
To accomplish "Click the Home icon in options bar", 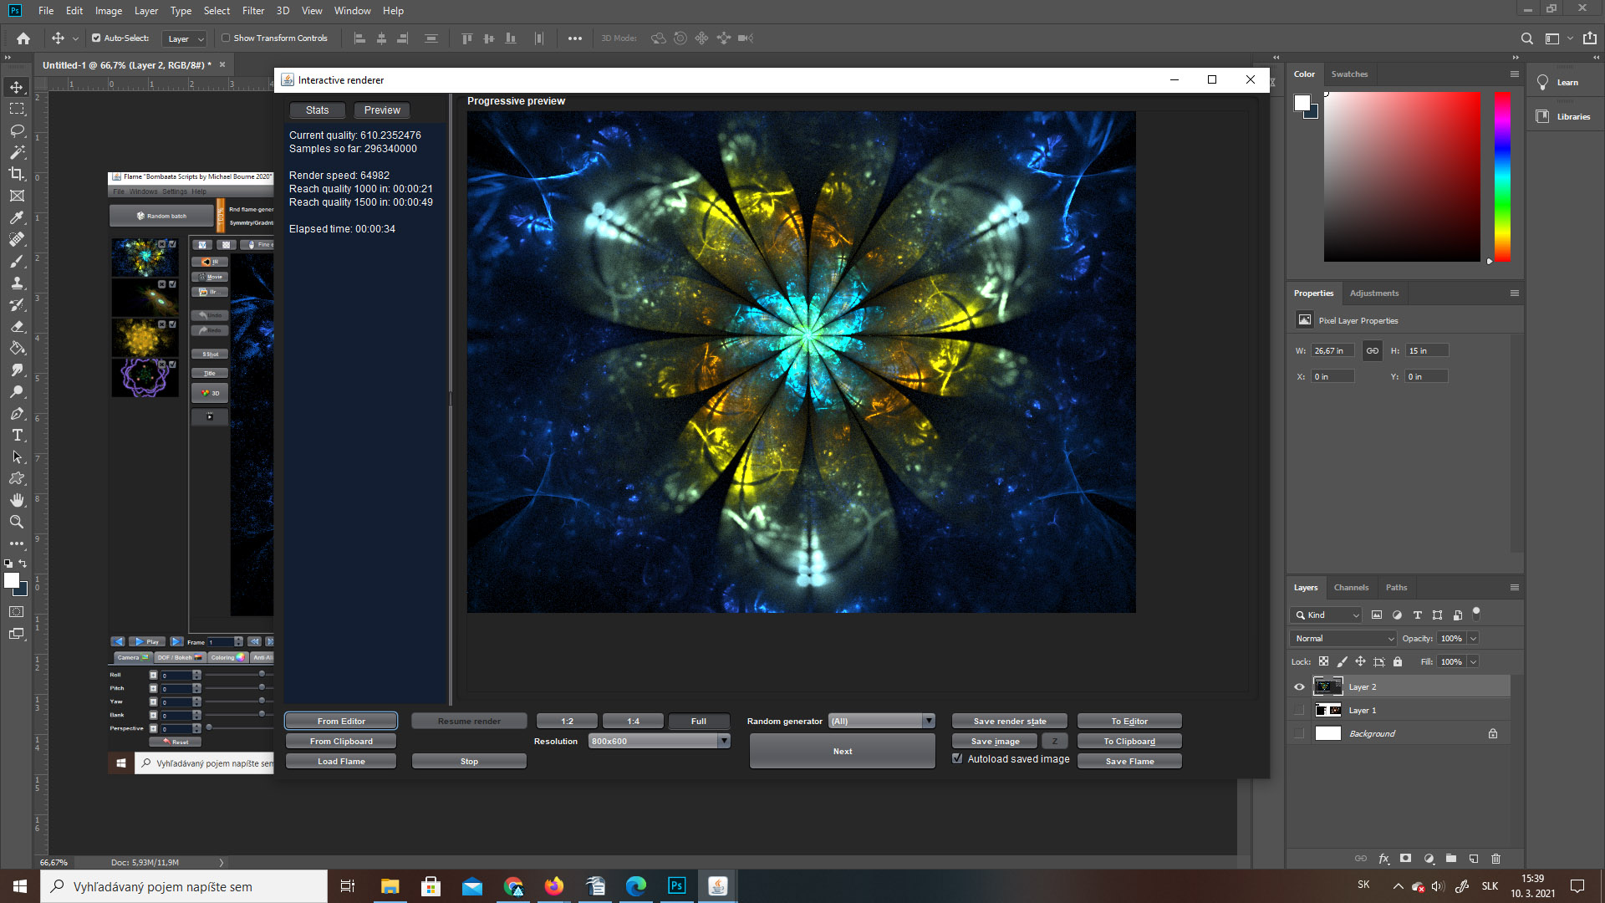I will pos(23,38).
